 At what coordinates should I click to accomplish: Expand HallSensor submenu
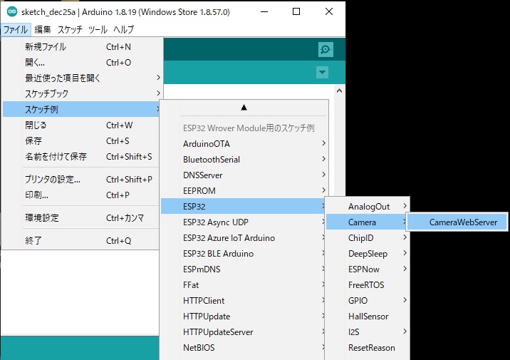pos(368,317)
